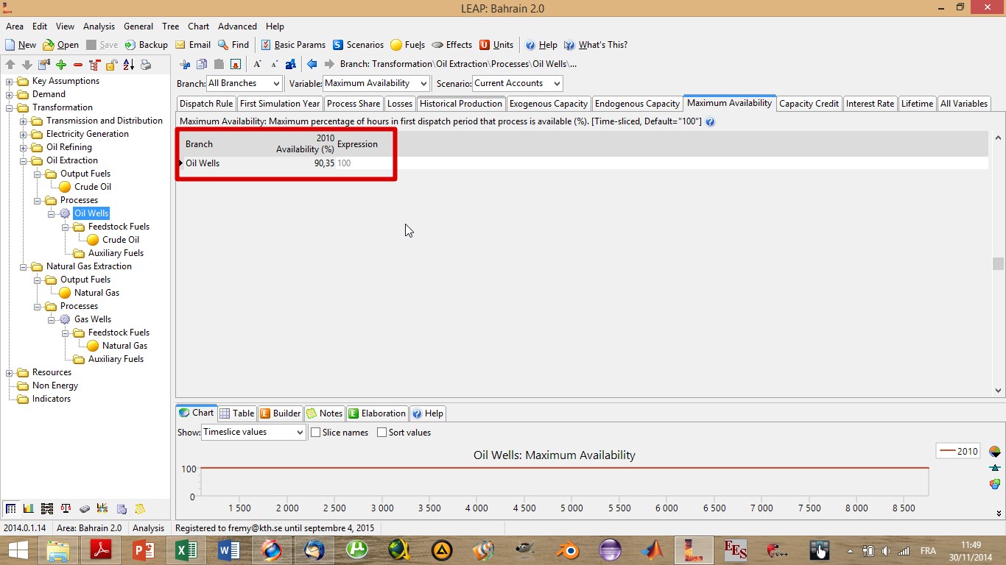Open the Analysis menu
Image resolution: width=1006 pixels, height=565 pixels.
tap(99, 26)
